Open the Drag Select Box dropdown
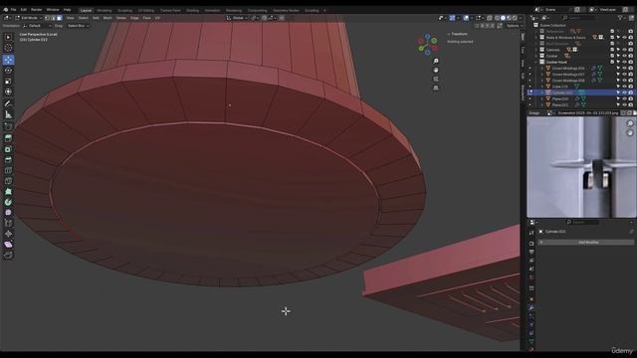 tap(78, 26)
